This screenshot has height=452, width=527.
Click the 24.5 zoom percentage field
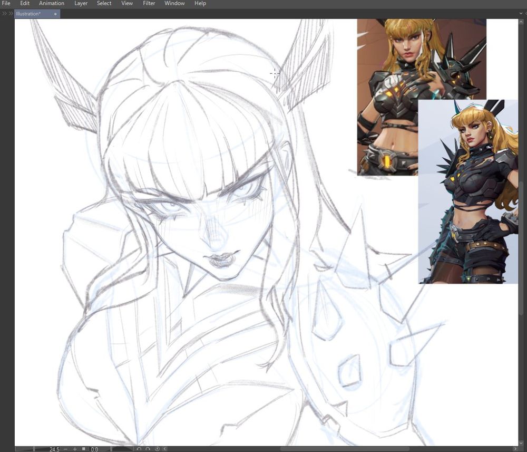54,449
